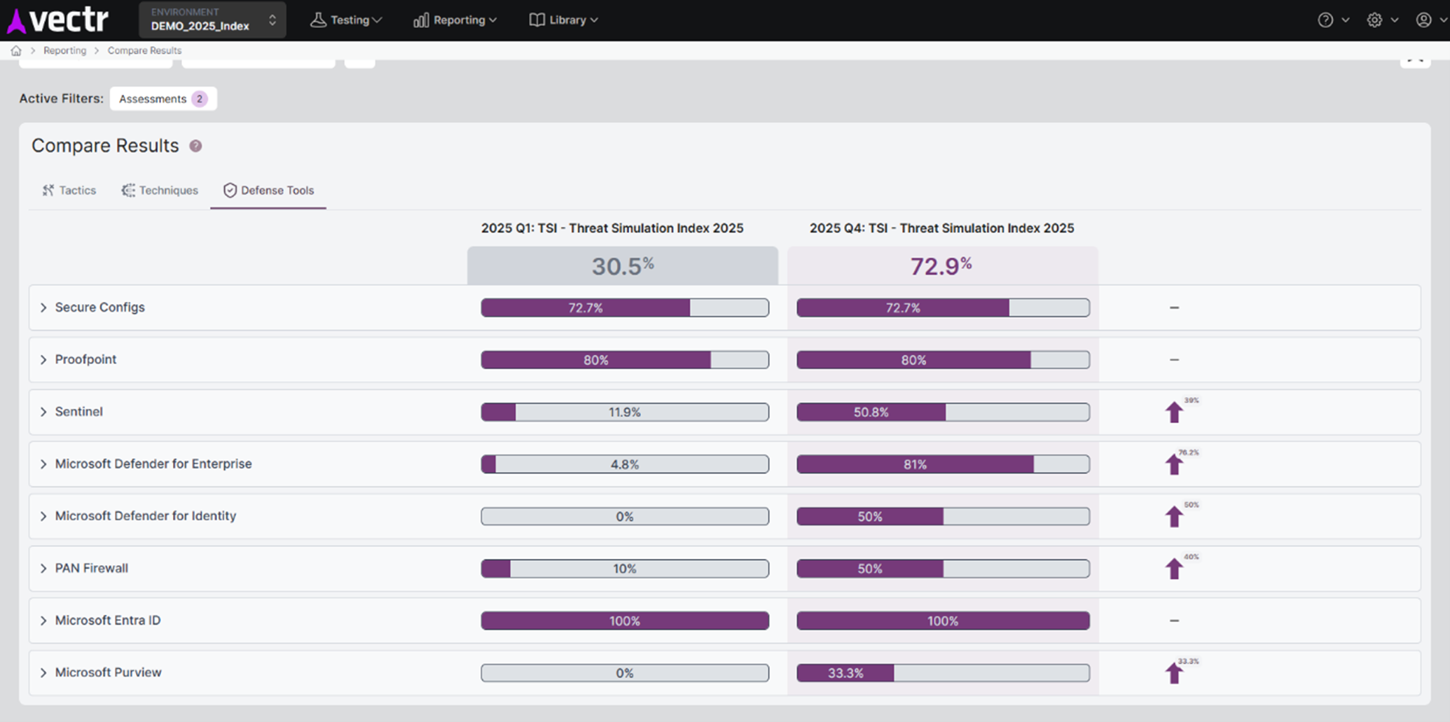
Task: Open the Testing menu
Action: tap(346, 20)
